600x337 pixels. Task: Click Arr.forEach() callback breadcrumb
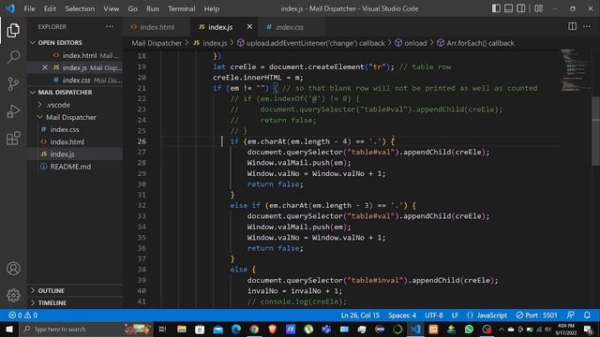(475, 43)
